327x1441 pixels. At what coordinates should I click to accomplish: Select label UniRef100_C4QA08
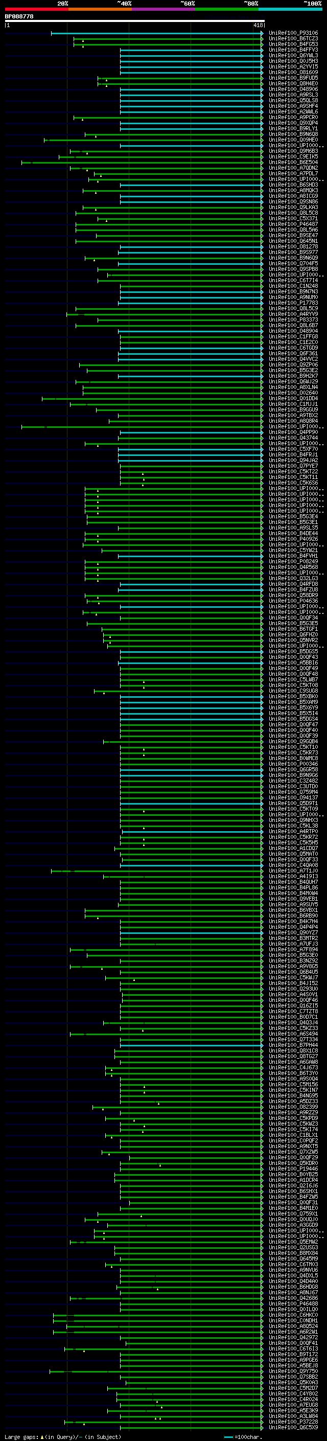point(293,865)
